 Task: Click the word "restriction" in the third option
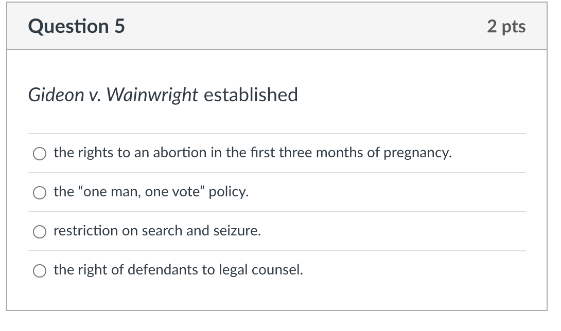[86, 231]
